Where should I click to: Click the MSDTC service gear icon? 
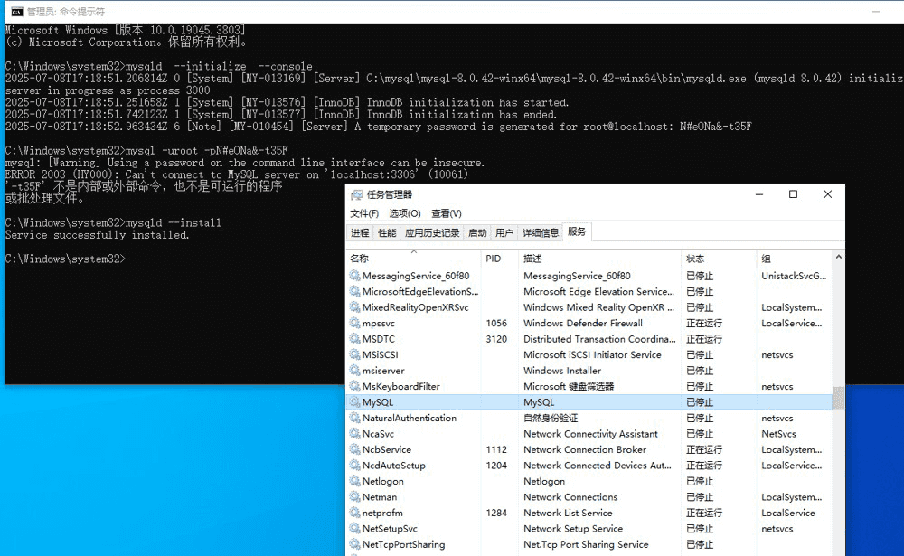click(x=354, y=339)
